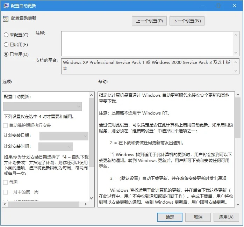Image resolution: width=244 pixels, height=227 pixels.
Task: Click the 注释 box scroll up arrow
Action: tap(236, 35)
